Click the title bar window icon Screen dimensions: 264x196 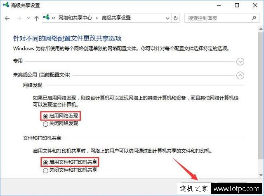click(6, 5)
